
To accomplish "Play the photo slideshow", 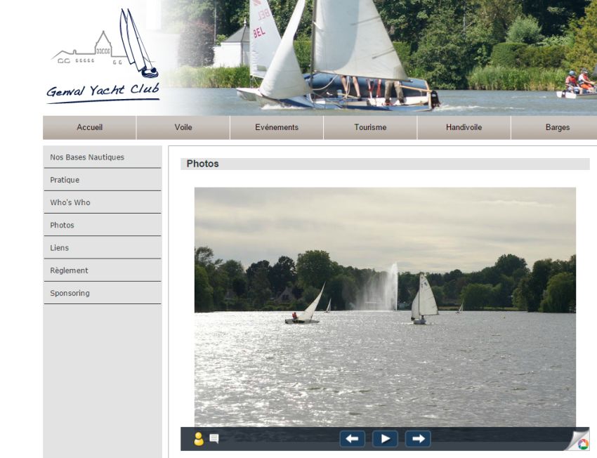I will tap(385, 439).
